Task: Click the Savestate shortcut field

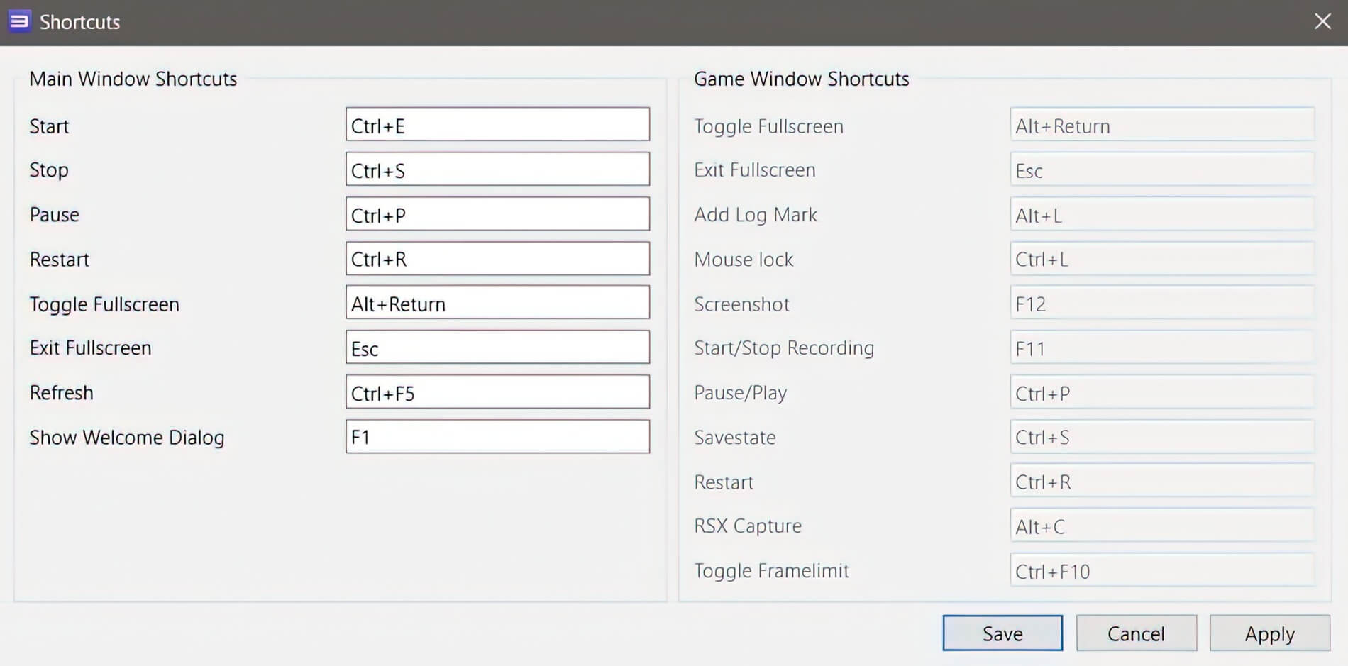Action: [1162, 436]
